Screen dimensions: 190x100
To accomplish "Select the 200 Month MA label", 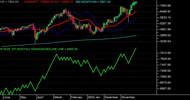I will (93, 2).
